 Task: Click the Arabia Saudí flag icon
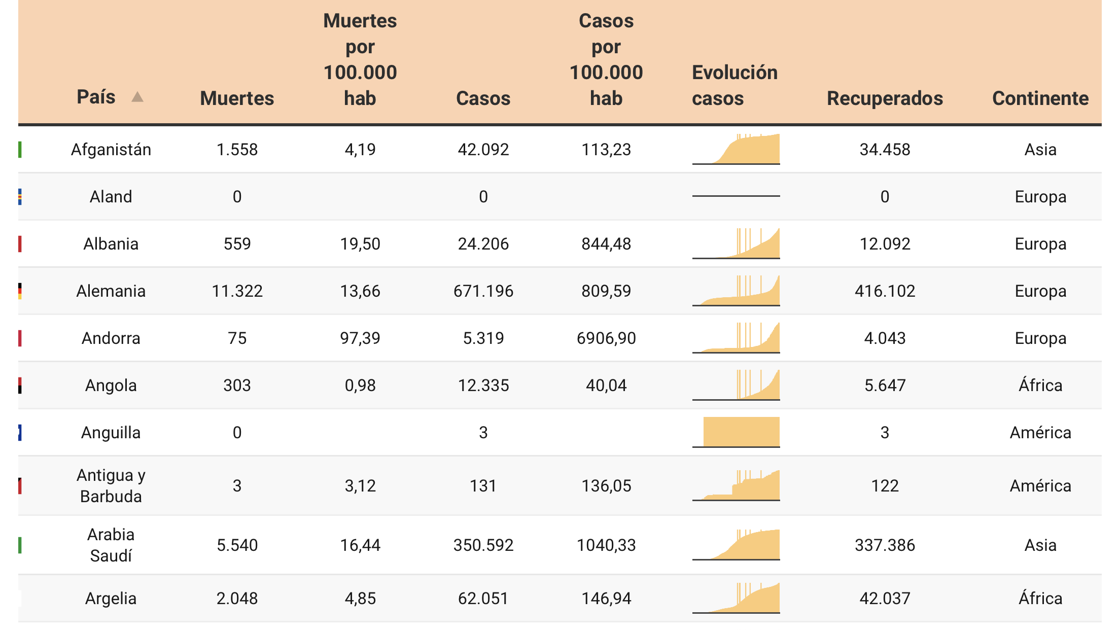20,545
